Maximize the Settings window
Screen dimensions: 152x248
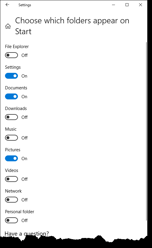[127, 5]
